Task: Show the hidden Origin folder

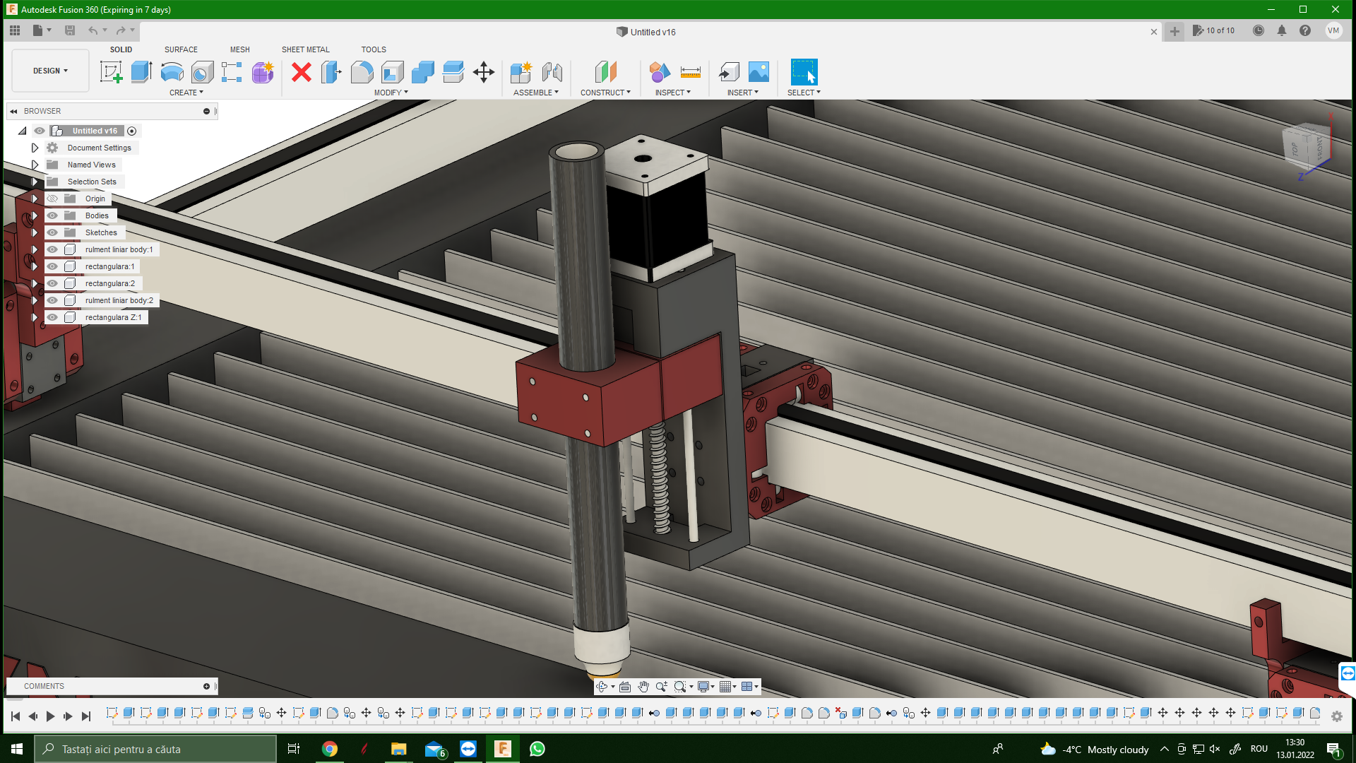Action: click(x=52, y=199)
